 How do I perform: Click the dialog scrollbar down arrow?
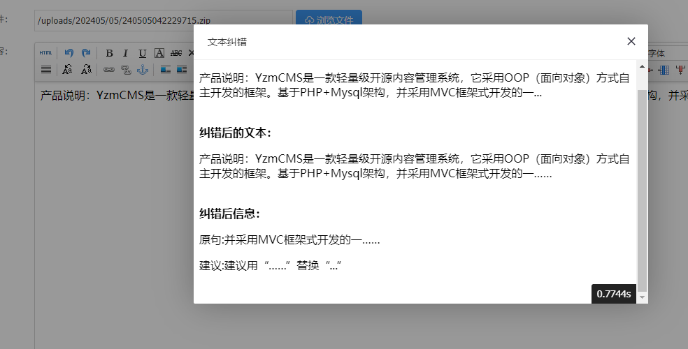click(643, 298)
